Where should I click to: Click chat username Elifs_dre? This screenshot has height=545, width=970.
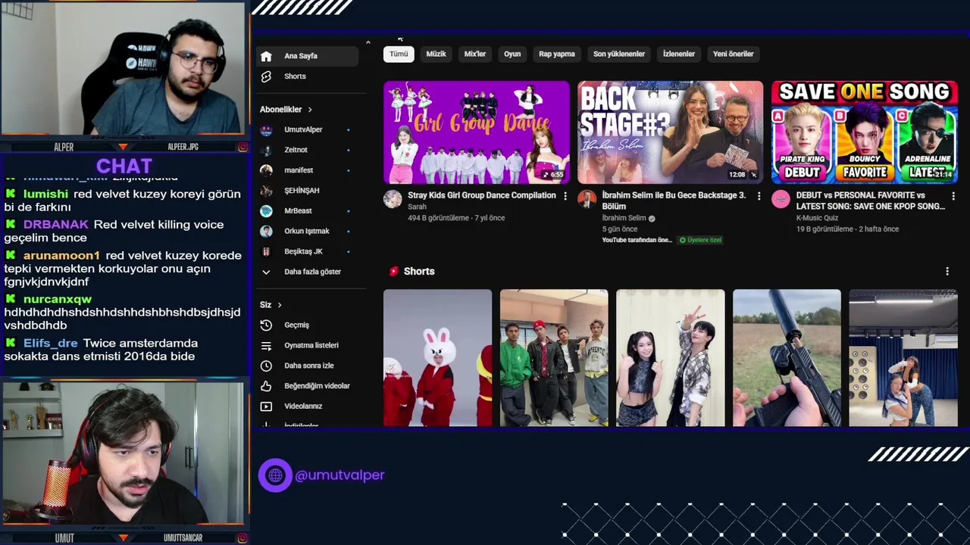[51, 343]
